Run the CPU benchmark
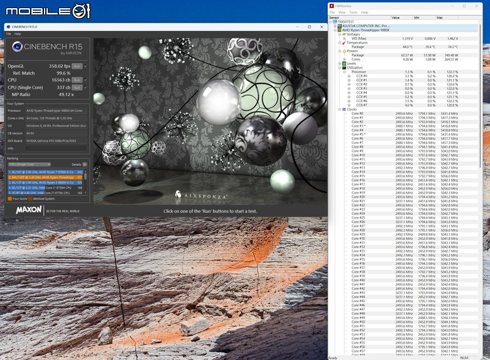Viewport: 490px width, 360px height. (77, 80)
